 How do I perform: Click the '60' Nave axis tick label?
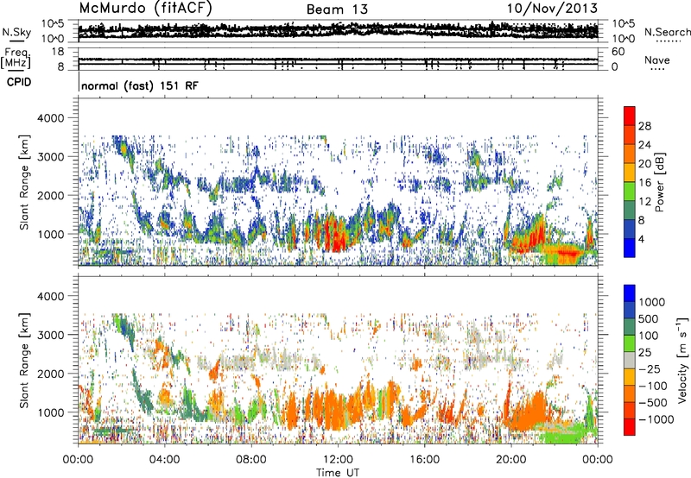tap(618, 52)
